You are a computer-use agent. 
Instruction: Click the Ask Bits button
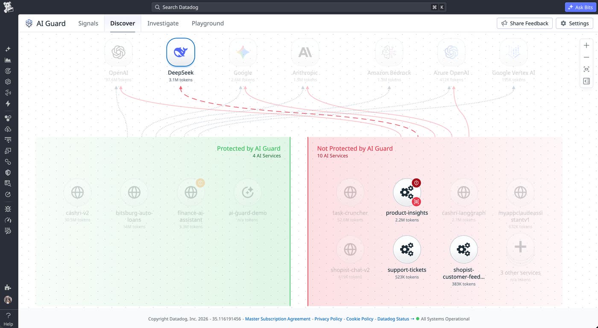580,7
